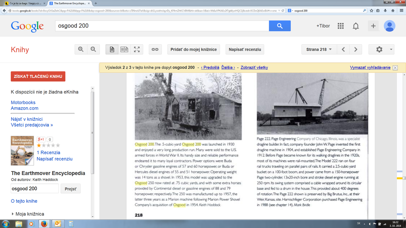Click the Prejsť button
Viewport: 406px width, 228px height.
coord(71,189)
